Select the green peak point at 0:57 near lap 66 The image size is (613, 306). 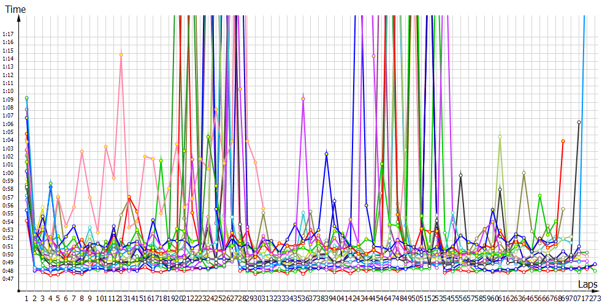539,196
